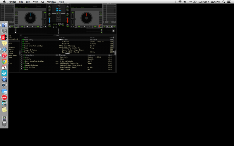The width and height of the screenshot is (234, 146).
Task: Open the Window menu
Action: click(51, 2)
